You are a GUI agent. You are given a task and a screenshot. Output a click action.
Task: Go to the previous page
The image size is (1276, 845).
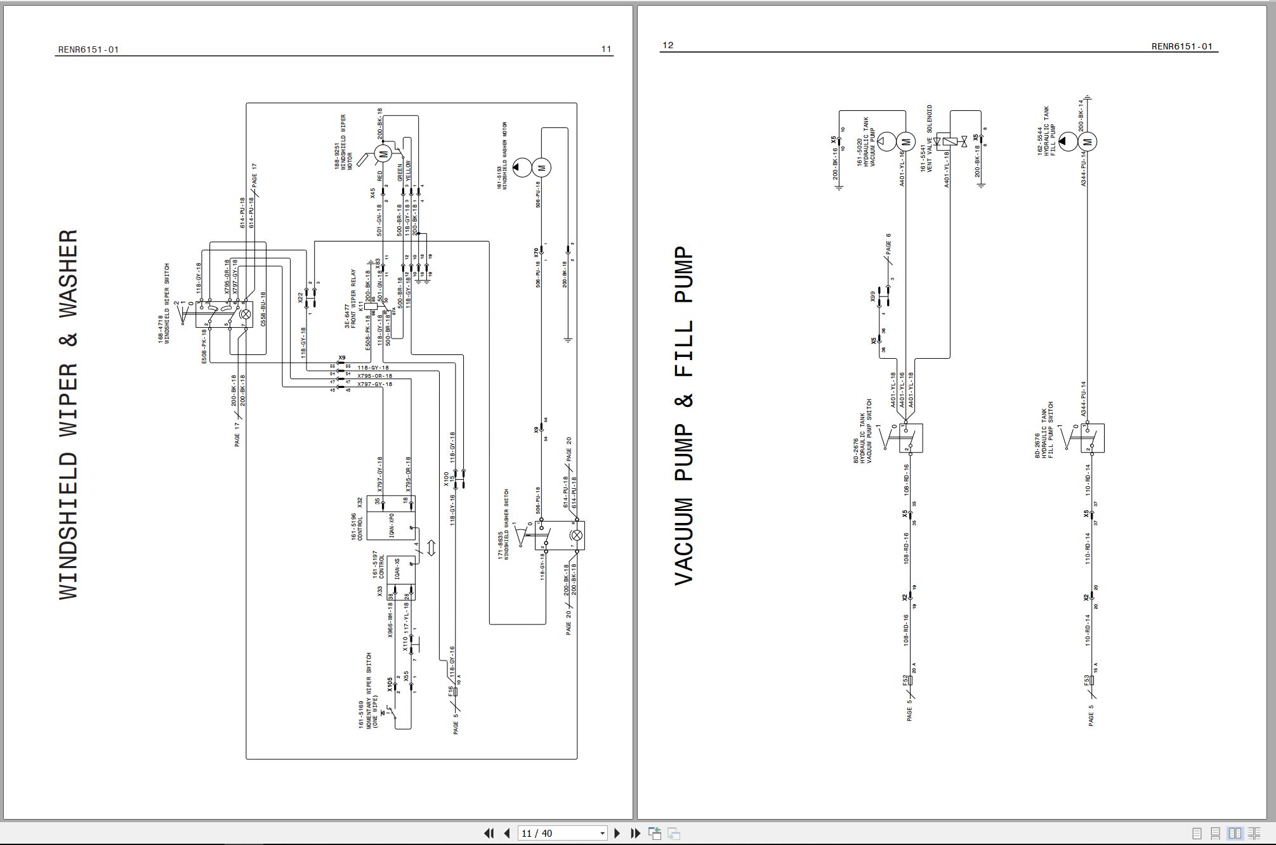[506, 833]
